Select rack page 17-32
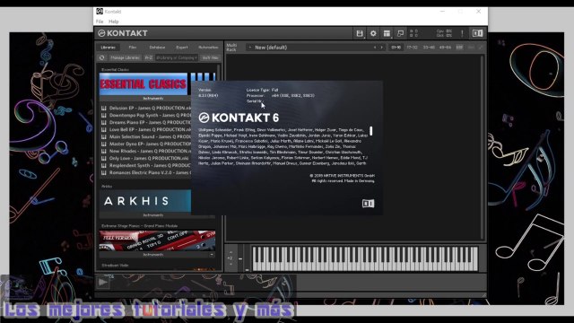Screen dimensions: 574x323 [412, 48]
